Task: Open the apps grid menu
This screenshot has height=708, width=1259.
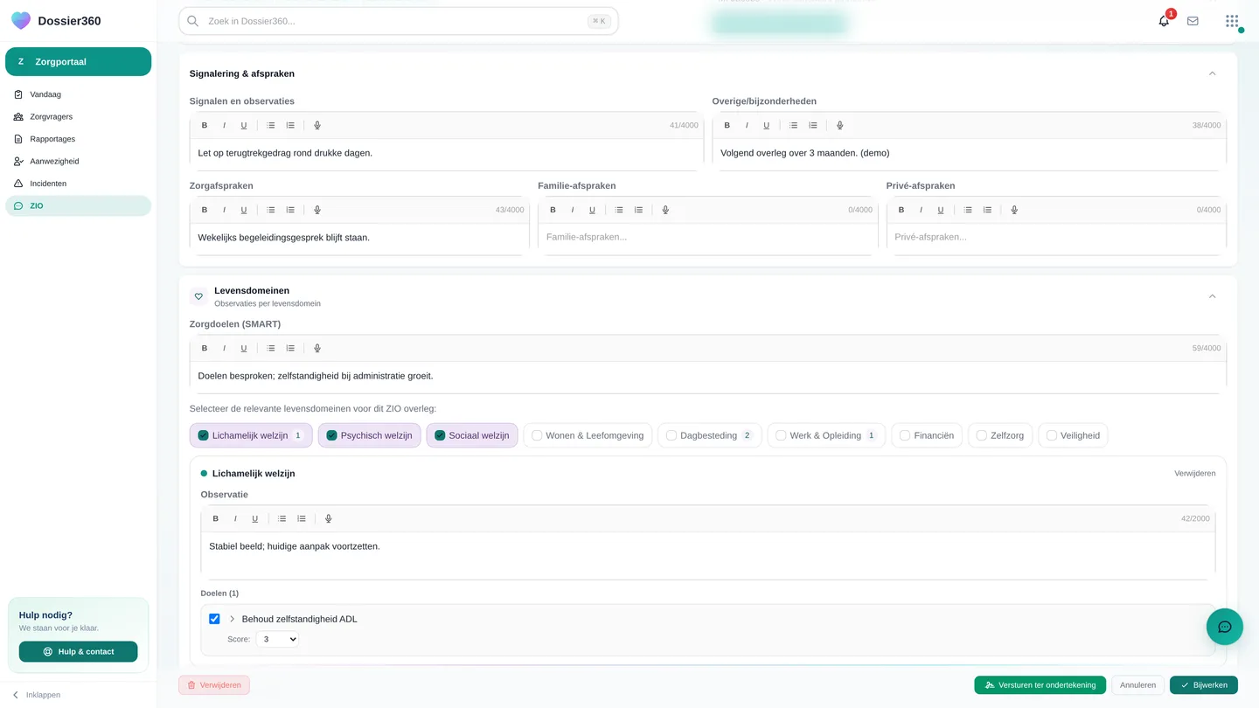Action: point(1232,21)
